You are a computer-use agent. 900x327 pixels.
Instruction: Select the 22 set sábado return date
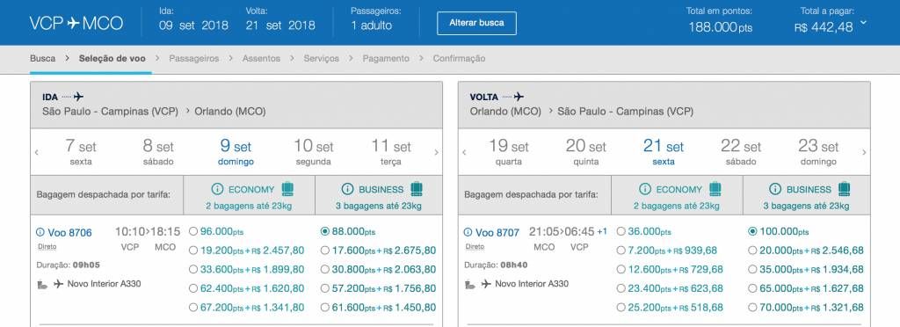(x=741, y=152)
